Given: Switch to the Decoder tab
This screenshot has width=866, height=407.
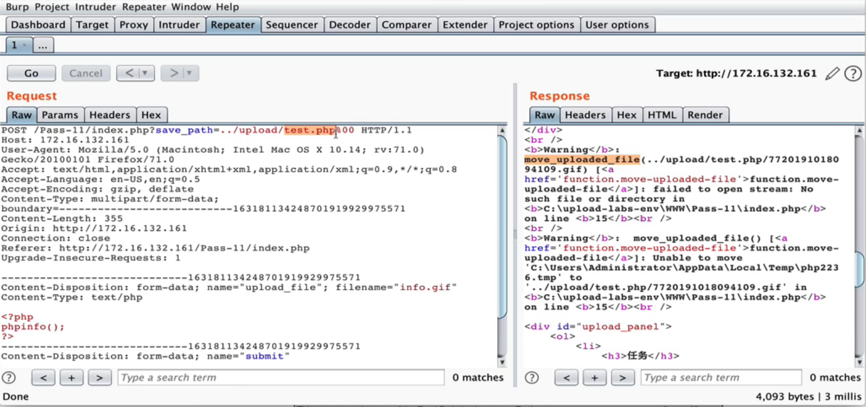Looking at the screenshot, I should (349, 25).
